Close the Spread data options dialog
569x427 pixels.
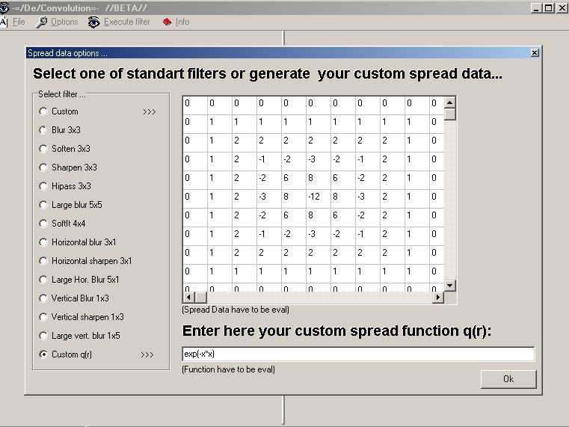[534, 53]
